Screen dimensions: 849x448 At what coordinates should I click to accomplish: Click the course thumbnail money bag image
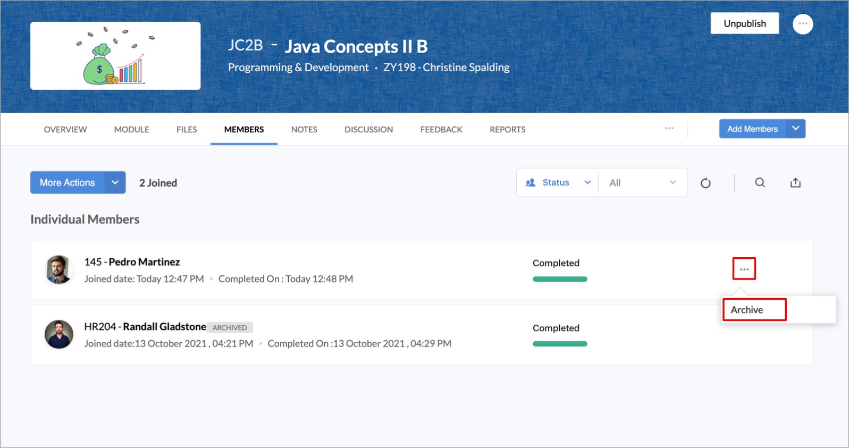[x=115, y=56]
